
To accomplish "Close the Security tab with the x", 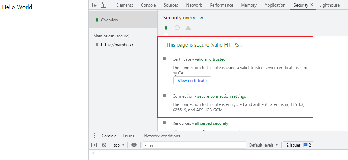I will [x=312, y=5].
